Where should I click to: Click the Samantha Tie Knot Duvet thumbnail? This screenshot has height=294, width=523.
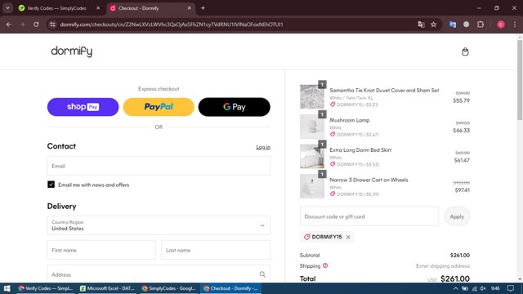click(312, 96)
